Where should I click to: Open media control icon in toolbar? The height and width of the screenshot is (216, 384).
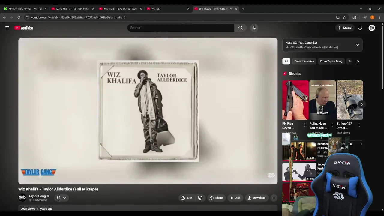tap(365, 17)
